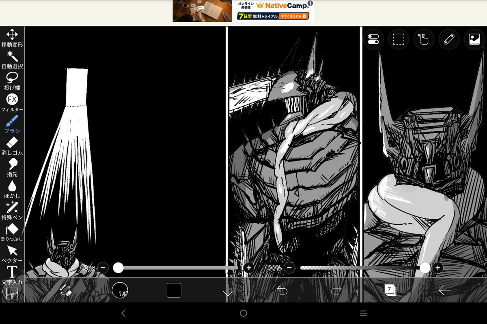Open the FX Filter (フィルター) tool

[12, 103]
